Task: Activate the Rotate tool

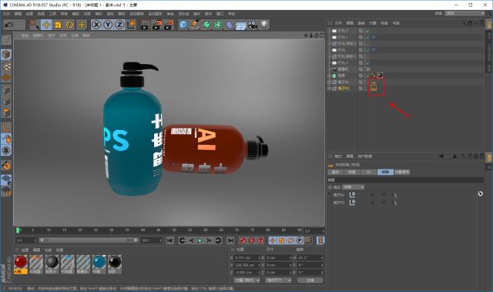Action: click(69, 25)
